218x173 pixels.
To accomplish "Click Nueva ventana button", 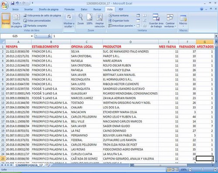I will [118, 15].
